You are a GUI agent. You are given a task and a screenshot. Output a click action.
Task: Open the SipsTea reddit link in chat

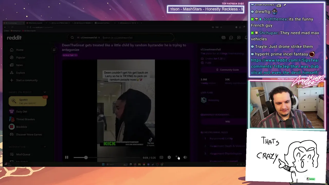[285, 67]
